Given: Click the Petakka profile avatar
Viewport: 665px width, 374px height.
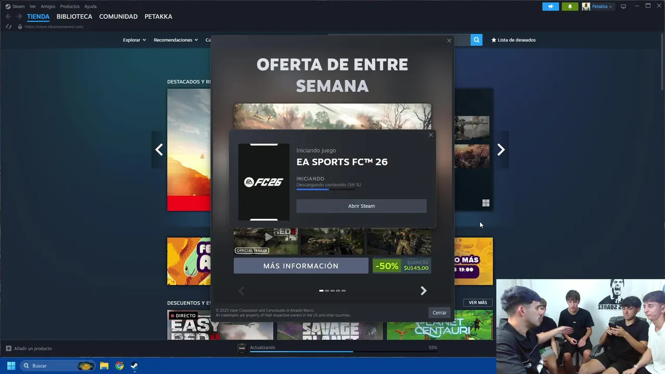Looking at the screenshot, I should pyautogui.click(x=586, y=6).
